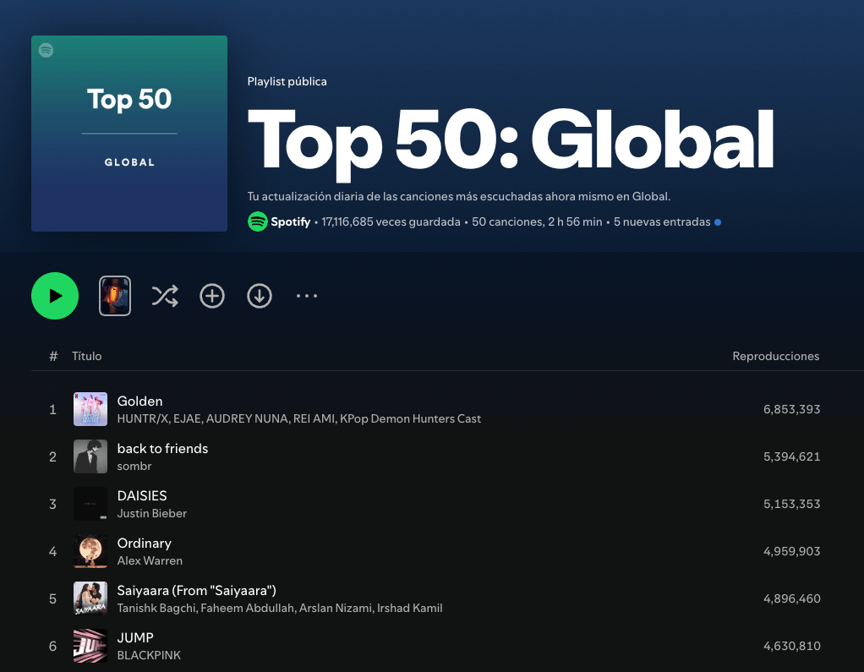Open the Spotify owner profile link
Viewport: 864px width, 672px height.
point(290,221)
